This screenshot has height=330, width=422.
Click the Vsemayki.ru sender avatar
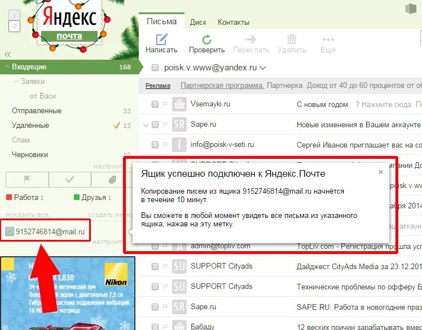(x=179, y=104)
